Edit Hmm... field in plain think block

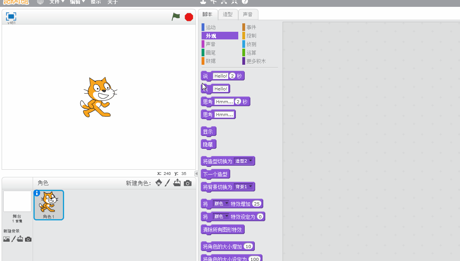click(225, 115)
